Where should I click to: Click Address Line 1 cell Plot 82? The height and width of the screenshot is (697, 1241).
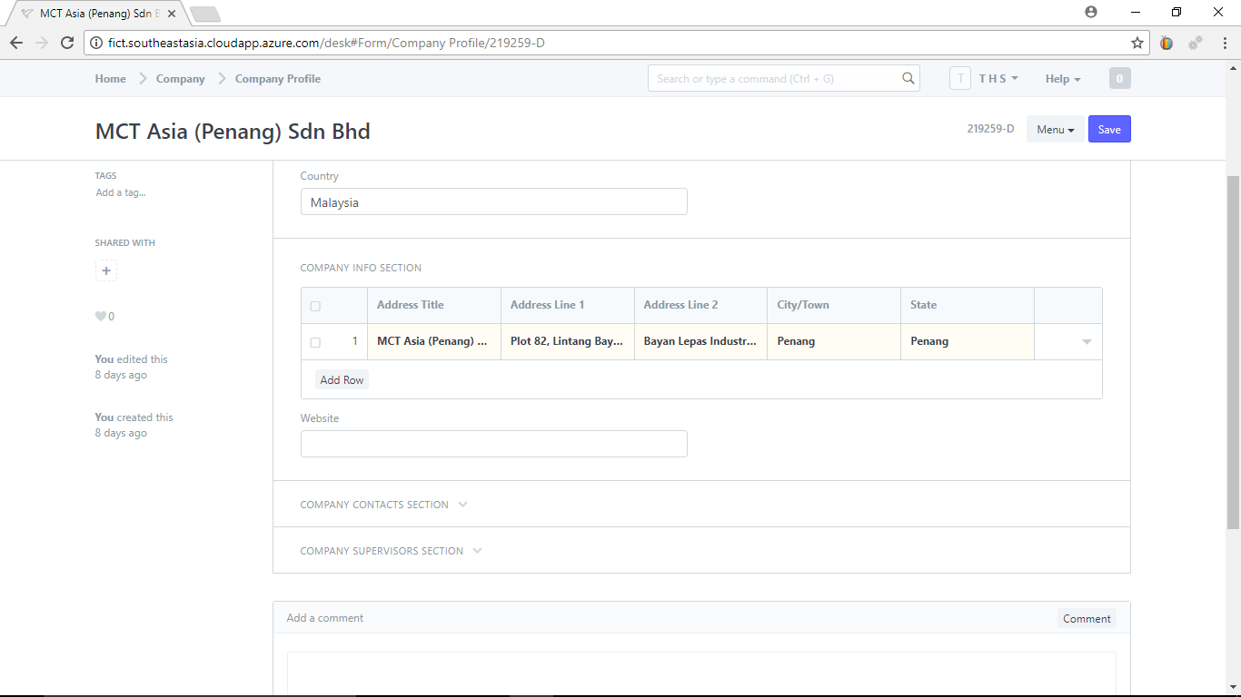click(x=567, y=342)
